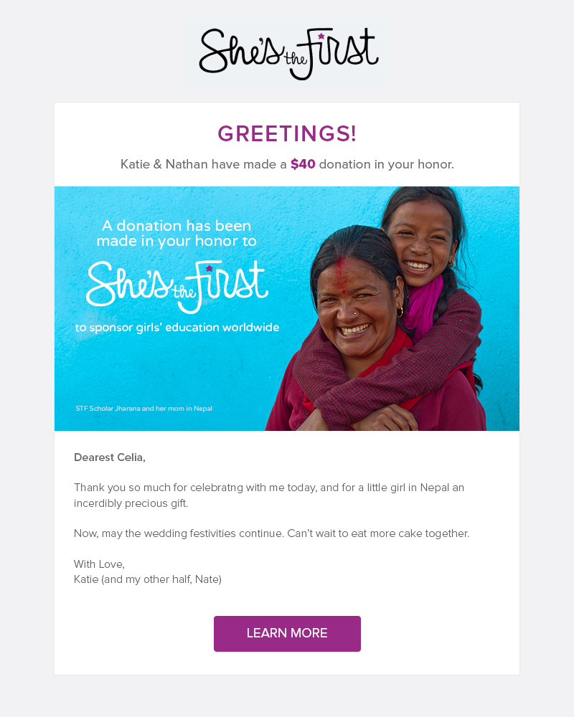Click the GREETINGS! heading
This screenshot has width=574, height=717.
pos(287,134)
